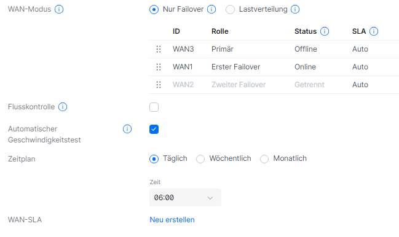The width and height of the screenshot is (399, 237).
Task: Grab the drag handle for WAN3 row
Action: [x=159, y=49]
